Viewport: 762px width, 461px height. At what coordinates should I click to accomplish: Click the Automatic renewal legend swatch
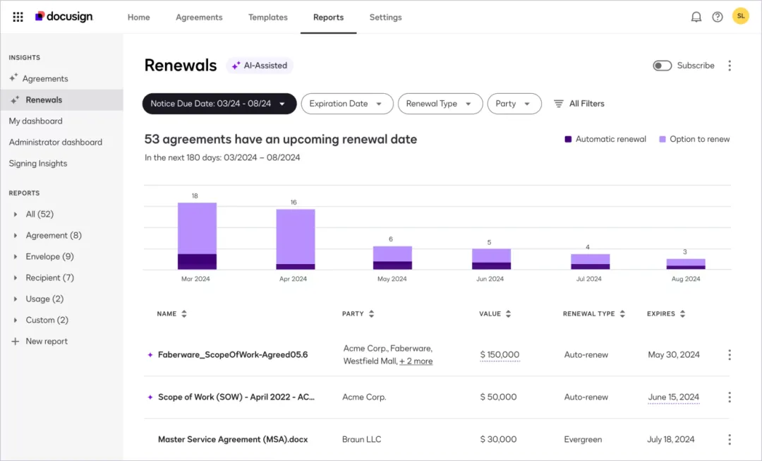click(568, 140)
